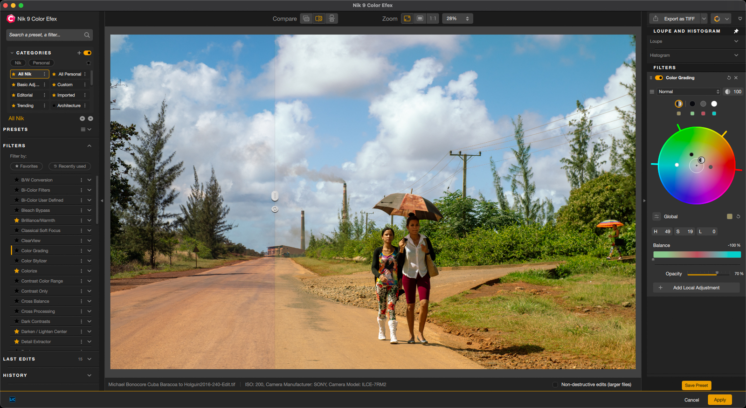Viewport: 746px width, 408px height.
Task: Select the Nik category filter pill
Action: (18, 63)
